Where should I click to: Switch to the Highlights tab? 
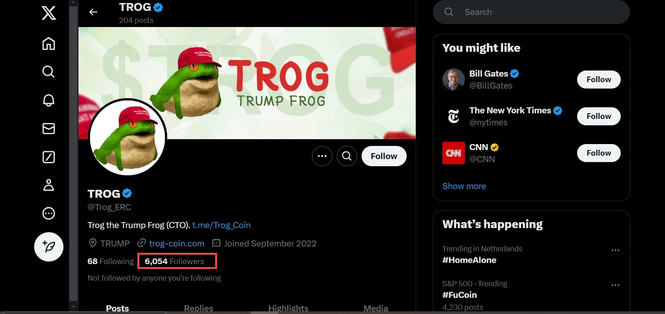pyautogui.click(x=288, y=308)
